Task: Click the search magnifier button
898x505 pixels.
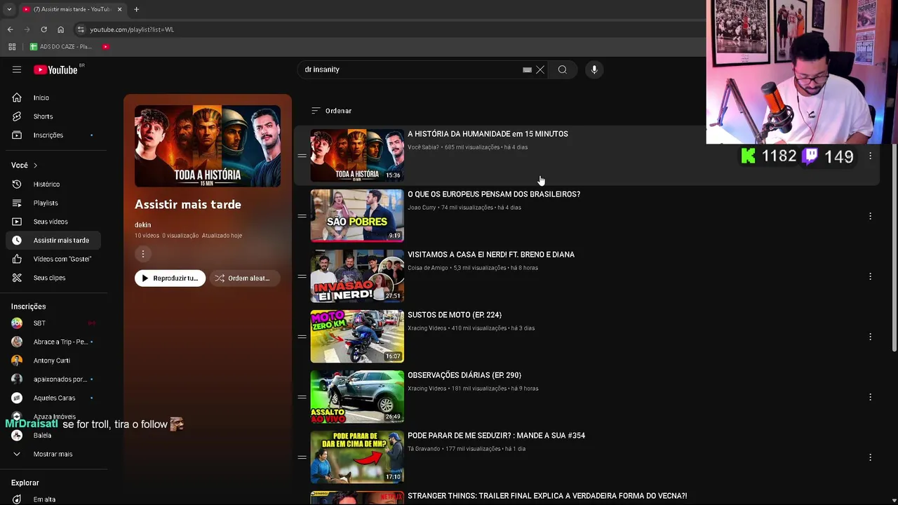Action: click(562, 69)
